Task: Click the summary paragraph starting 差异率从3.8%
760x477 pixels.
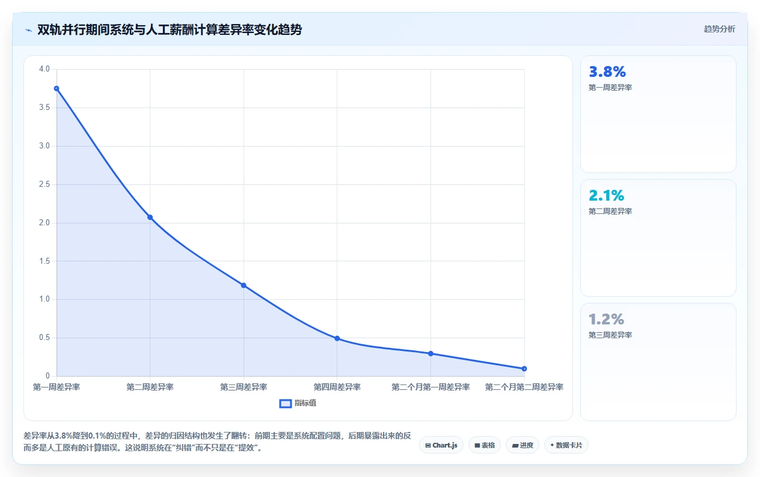Action: click(218, 442)
